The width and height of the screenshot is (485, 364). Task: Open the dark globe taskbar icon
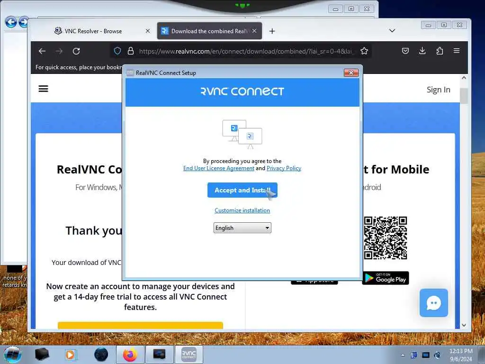(101, 355)
